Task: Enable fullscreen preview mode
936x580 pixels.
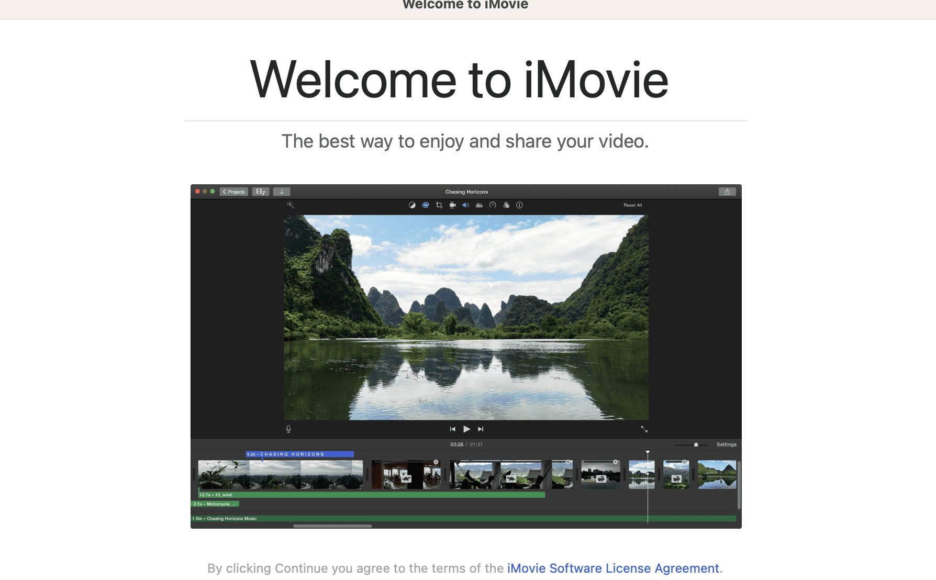Action: [x=644, y=429]
